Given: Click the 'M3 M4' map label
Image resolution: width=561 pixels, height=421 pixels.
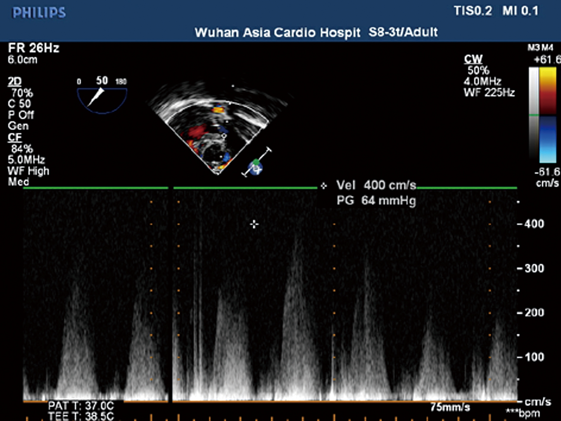Looking at the screenshot, I should [x=541, y=48].
